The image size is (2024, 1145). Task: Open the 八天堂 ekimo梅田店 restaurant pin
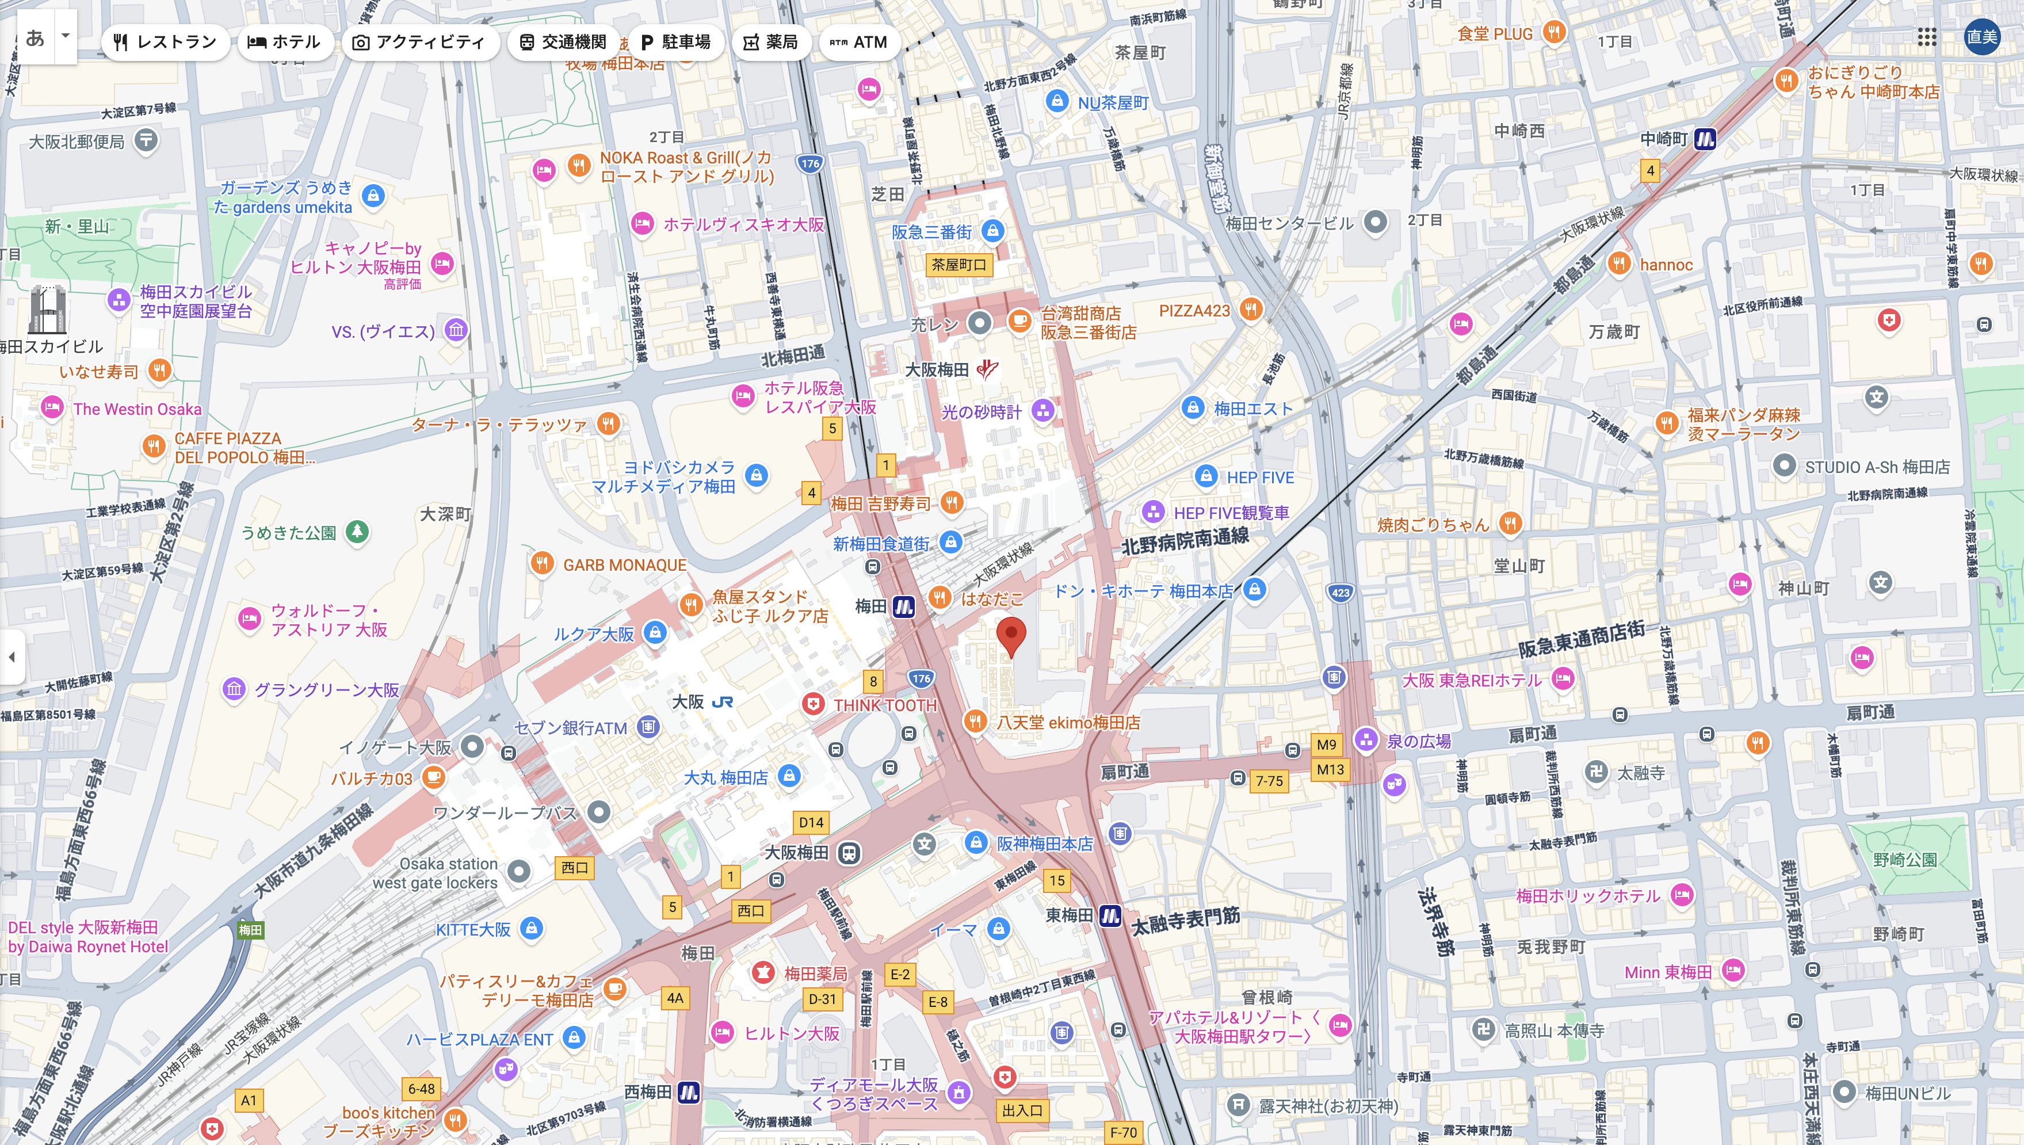[975, 720]
